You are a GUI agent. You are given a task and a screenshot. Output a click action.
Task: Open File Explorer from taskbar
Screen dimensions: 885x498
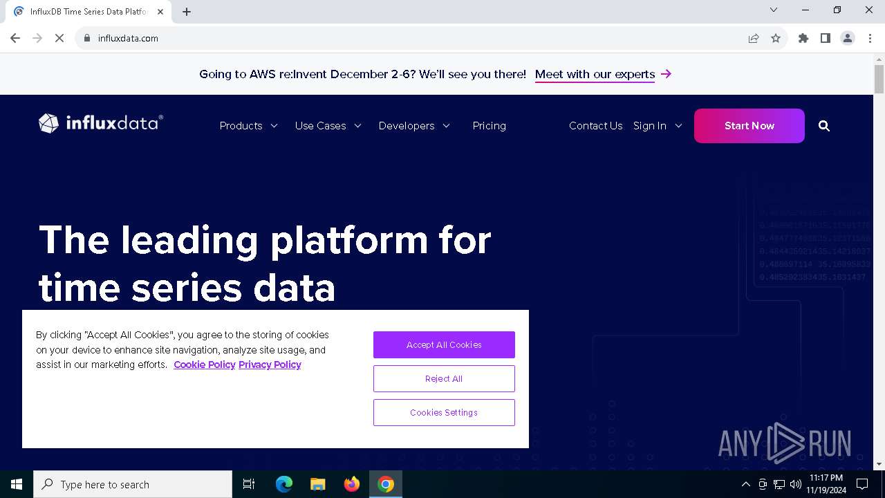318,484
